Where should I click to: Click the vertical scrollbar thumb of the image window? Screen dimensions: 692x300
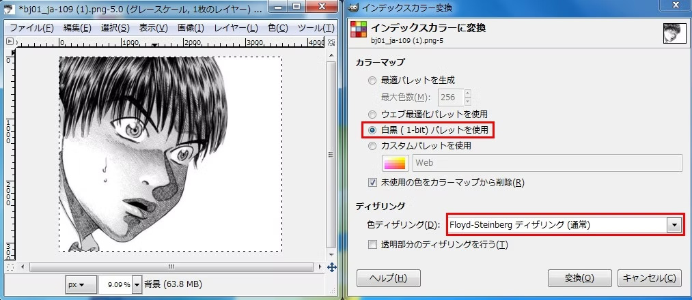pyautogui.click(x=331, y=154)
